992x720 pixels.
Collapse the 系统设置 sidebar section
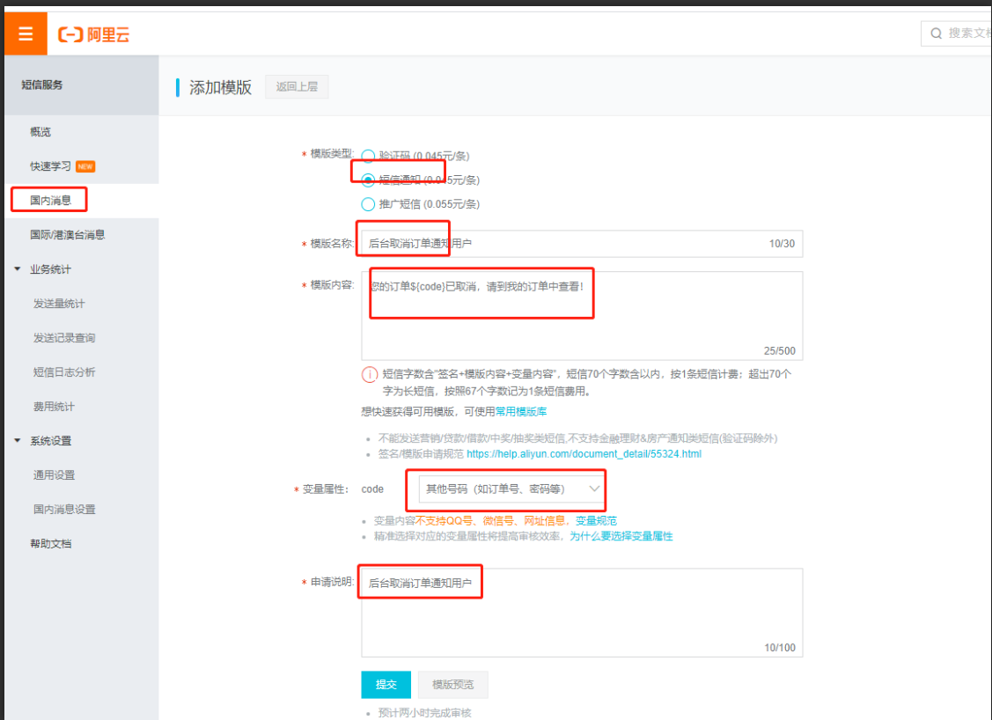click(x=18, y=441)
